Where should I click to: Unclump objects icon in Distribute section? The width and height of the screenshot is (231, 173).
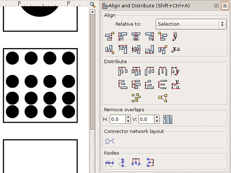(x=162, y=98)
